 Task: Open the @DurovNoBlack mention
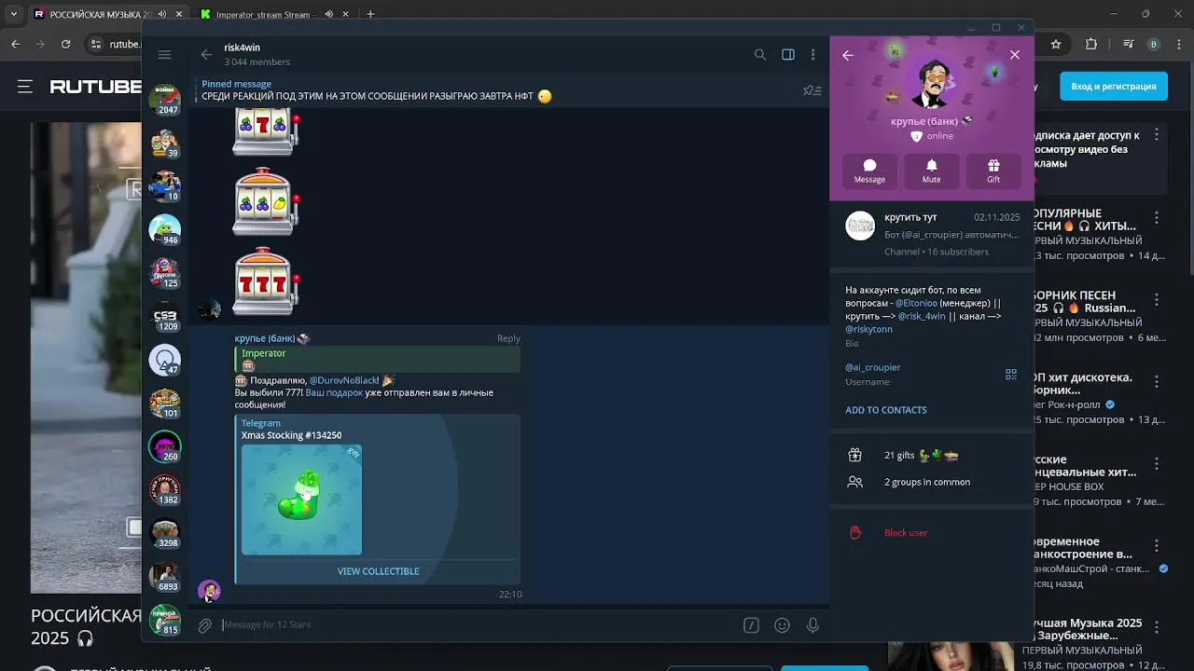[343, 380]
